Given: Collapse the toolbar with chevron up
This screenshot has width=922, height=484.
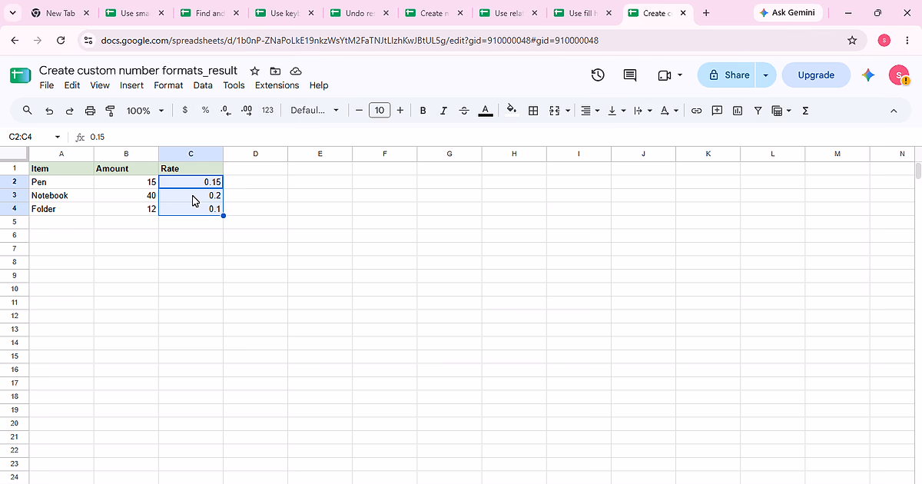Looking at the screenshot, I should 894,111.
